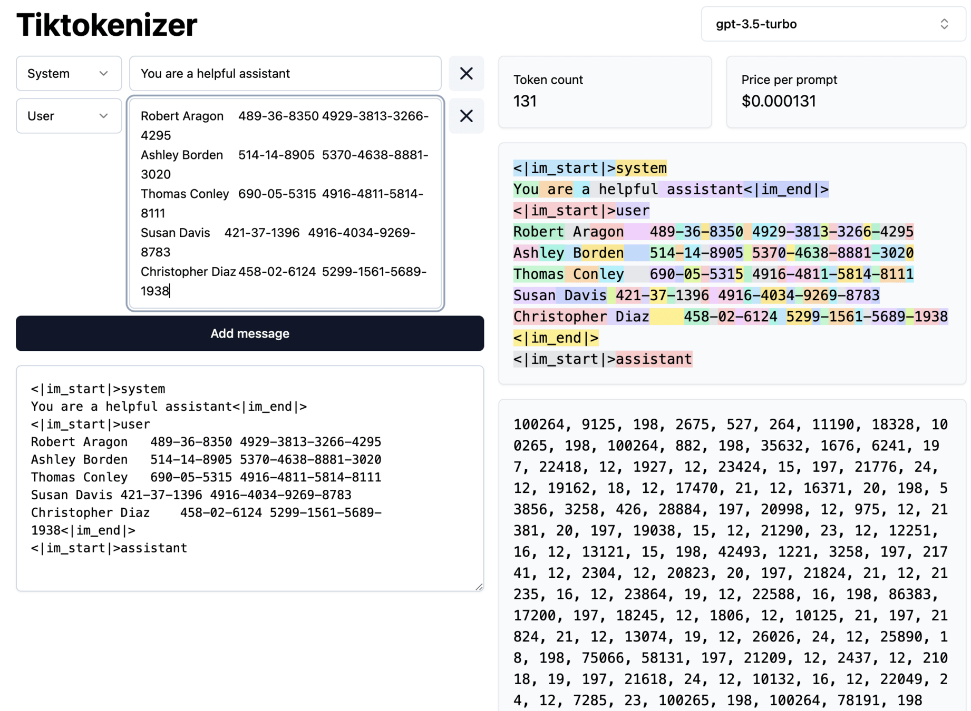Click the Price per prompt label
Viewport: 971px width, 711px height.
click(789, 80)
